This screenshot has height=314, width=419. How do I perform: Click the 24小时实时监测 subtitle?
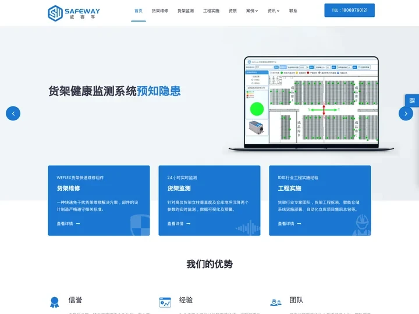point(182,177)
